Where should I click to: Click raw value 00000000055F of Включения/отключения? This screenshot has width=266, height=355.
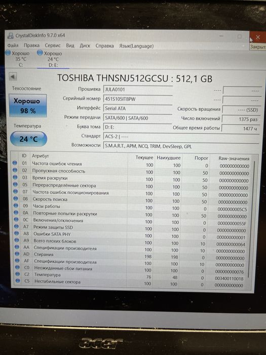pyautogui.click(x=232, y=224)
